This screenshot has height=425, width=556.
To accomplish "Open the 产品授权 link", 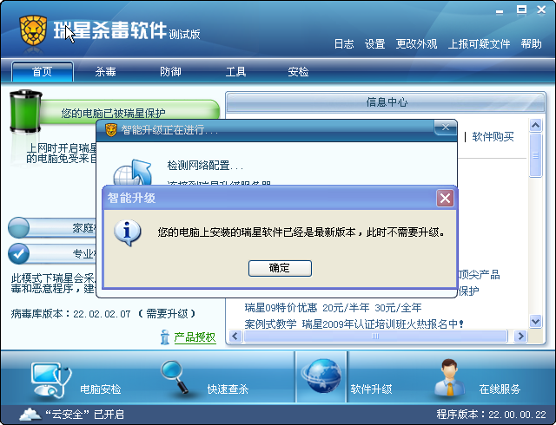I will (x=195, y=337).
